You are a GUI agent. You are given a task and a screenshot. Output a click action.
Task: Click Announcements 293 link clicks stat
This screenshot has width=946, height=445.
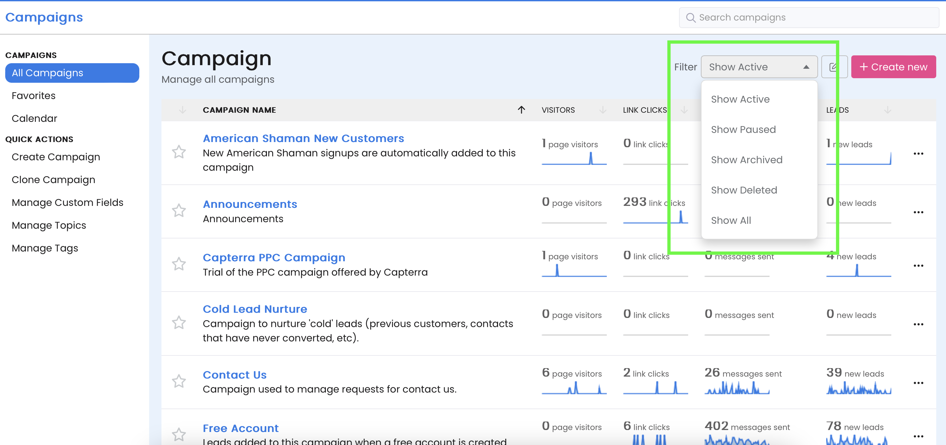(654, 202)
